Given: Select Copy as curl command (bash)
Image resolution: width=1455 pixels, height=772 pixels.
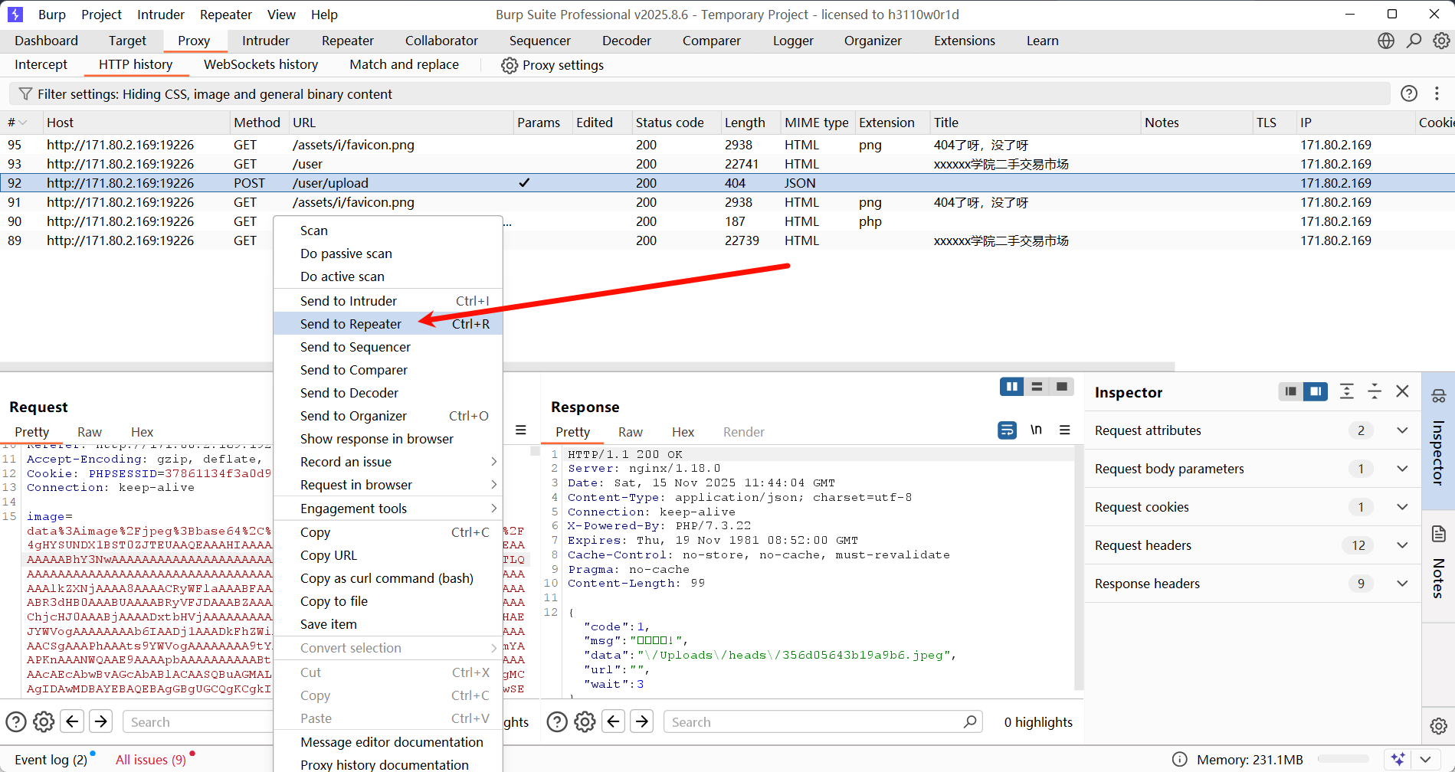Looking at the screenshot, I should pyautogui.click(x=388, y=578).
